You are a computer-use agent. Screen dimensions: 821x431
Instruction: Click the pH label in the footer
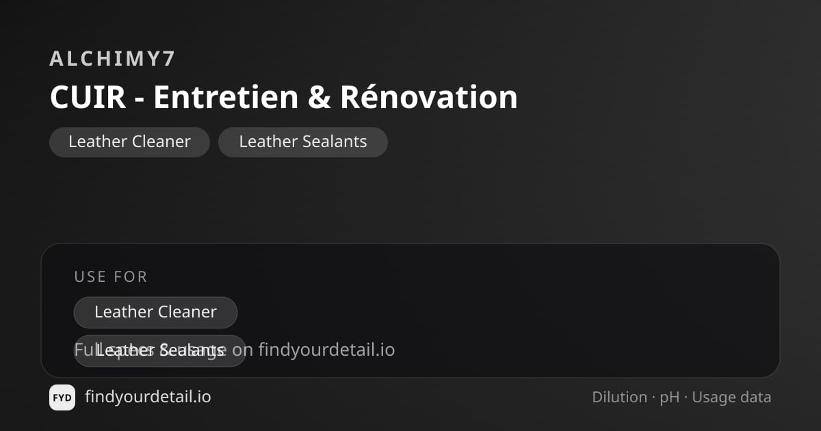(669, 397)
